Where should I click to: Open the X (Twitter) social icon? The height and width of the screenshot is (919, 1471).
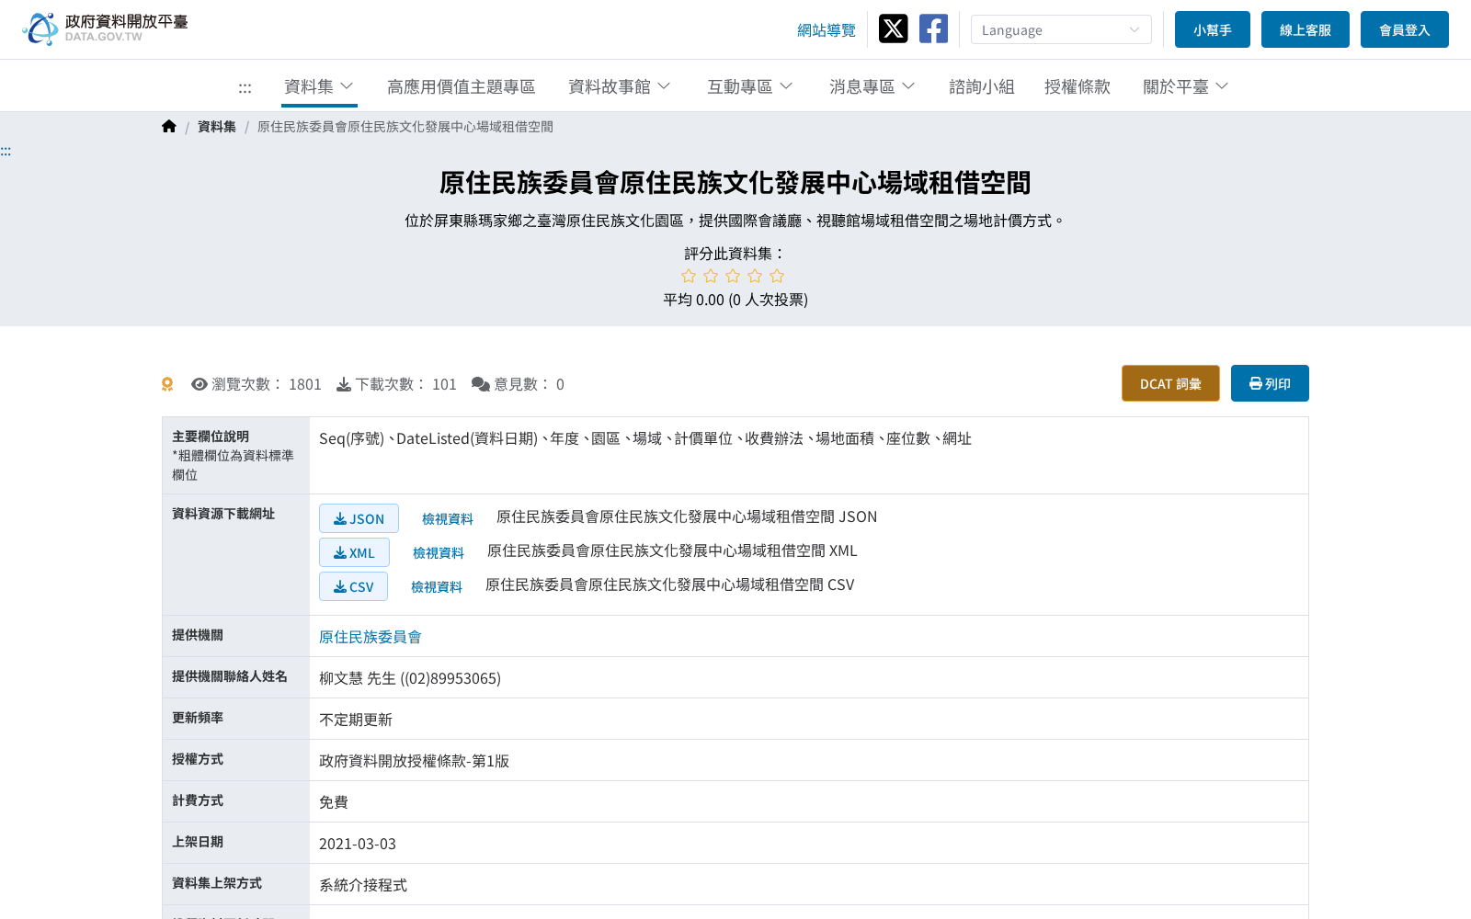pos(893,28)
